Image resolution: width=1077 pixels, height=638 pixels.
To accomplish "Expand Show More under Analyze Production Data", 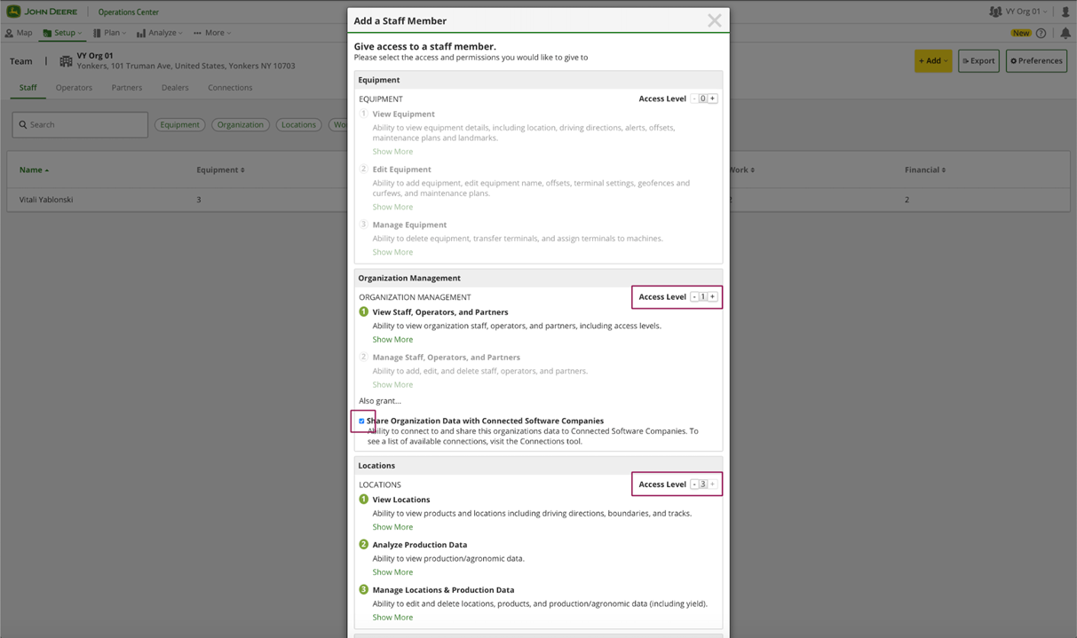I will click(392, 572).
